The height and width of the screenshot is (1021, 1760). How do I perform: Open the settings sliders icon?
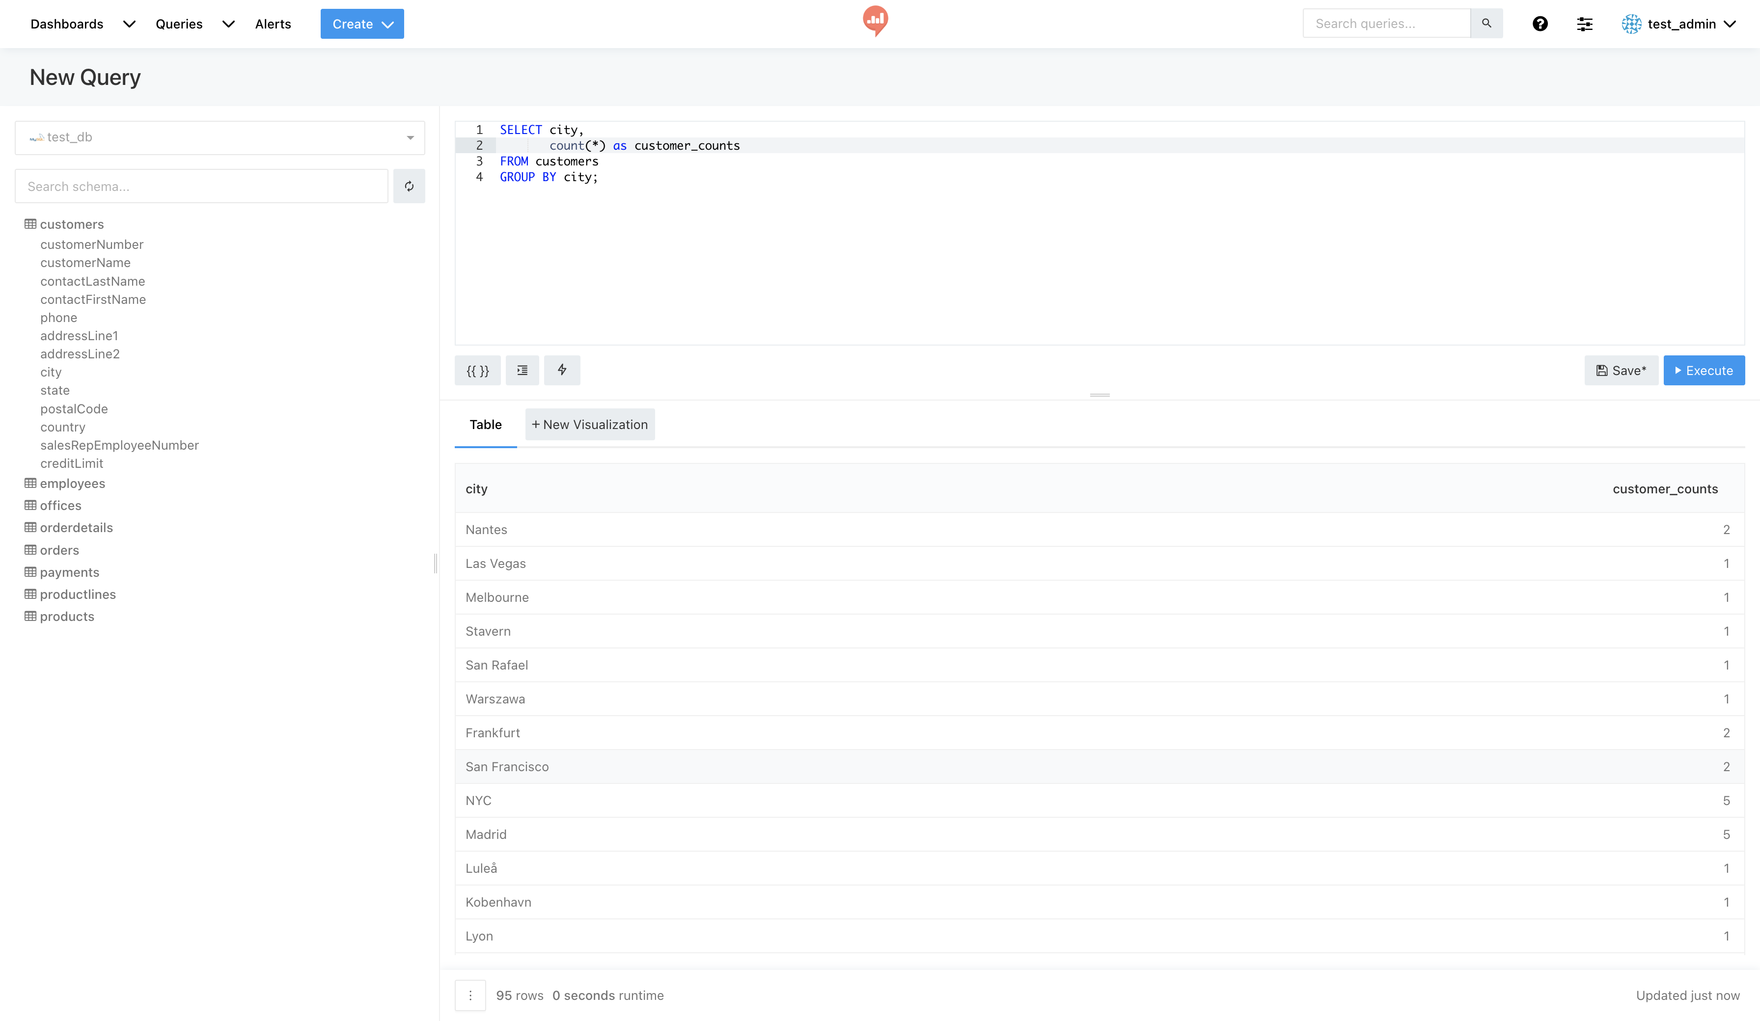pos(1585,25)
